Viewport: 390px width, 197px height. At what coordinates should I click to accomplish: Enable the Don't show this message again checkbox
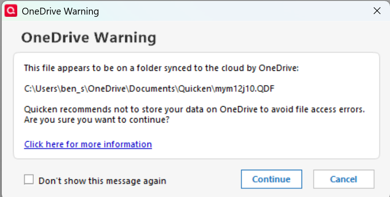(29, 180)
